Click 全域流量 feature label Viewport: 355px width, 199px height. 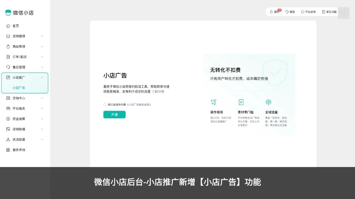pyautogui.click(x=271, y=112)
